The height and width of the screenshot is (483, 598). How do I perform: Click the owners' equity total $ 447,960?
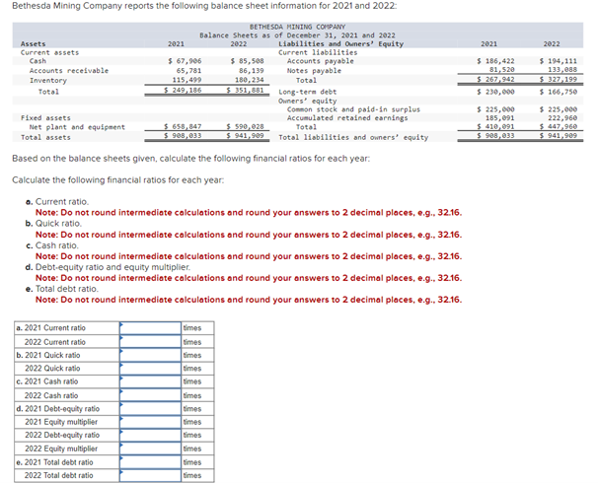point(559,126)
